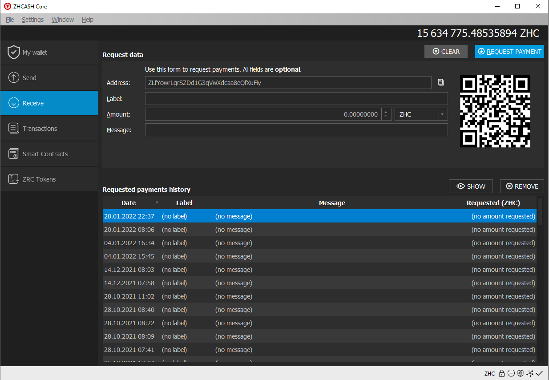Screen dimensions: 549x380
Task: Click the ZHC unit label in status bar
Action: (x=489, y=373)
